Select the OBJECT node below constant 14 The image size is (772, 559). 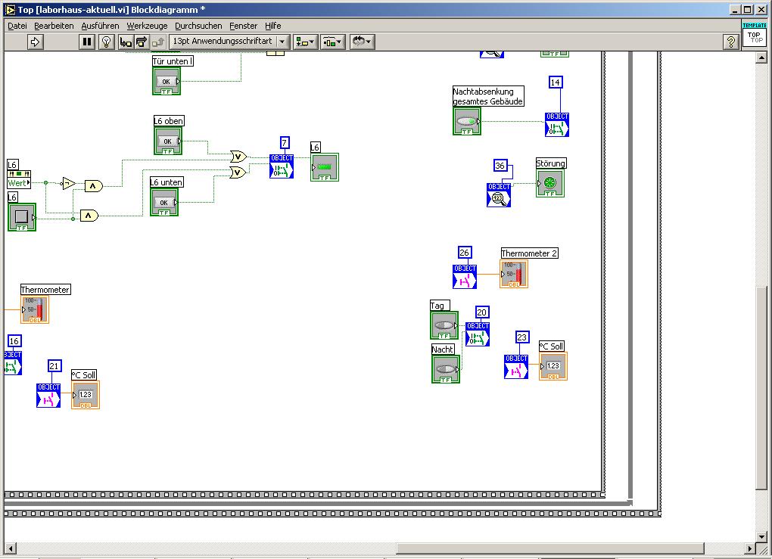557,125
